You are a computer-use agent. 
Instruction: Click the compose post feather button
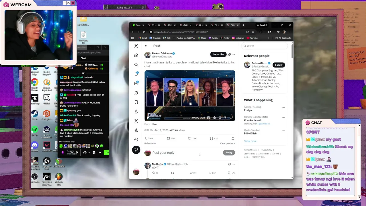point(136,150)
